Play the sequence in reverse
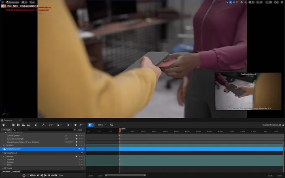The width and height of the screenshot is (285, 178). tap(41, 175)
